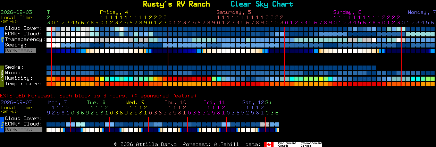The image size is (436, 147).
Task: Select the Saturday, 5 day header
Action: 234,12
